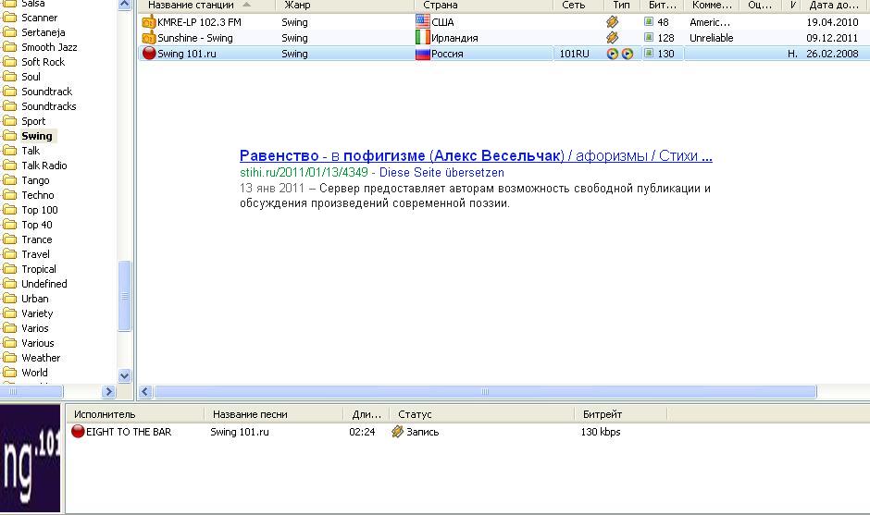Select the Smooth Jazz genre folder
This screenshot has height=515, width=870.
coord(49,47)
